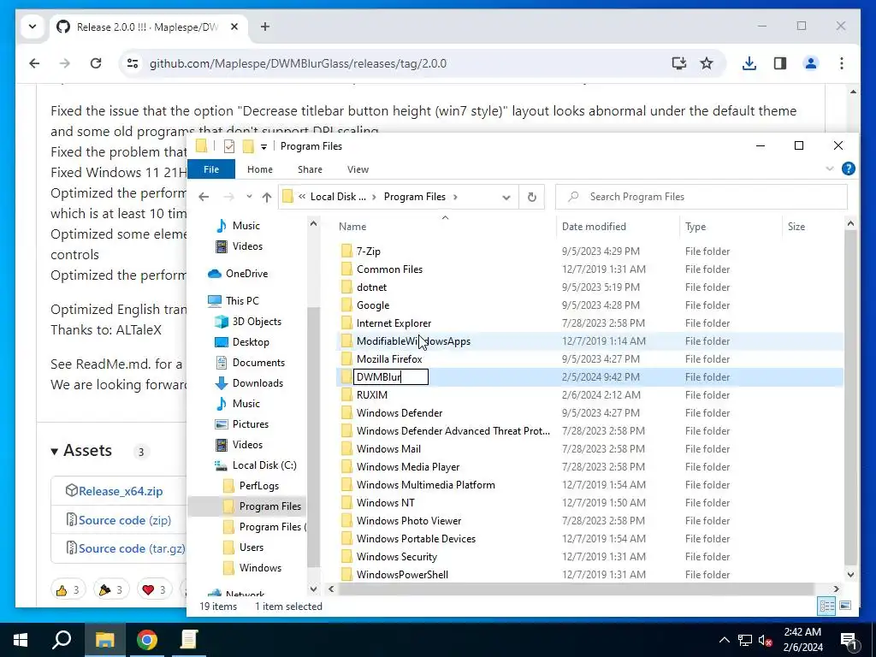
Task: Select the RUXIM folder
Action: coord(371,395)
